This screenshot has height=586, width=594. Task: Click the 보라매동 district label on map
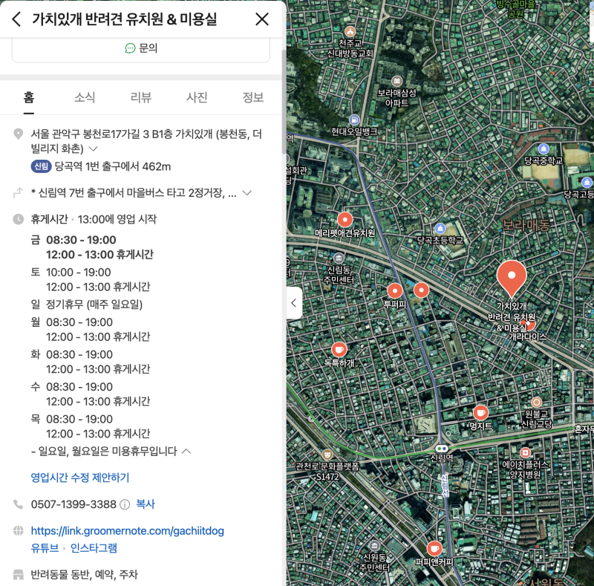coord(526,225)
